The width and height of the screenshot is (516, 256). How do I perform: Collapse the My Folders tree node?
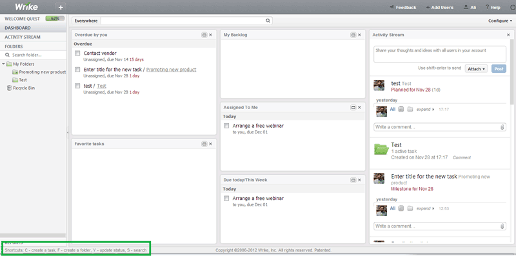(3, 64)
